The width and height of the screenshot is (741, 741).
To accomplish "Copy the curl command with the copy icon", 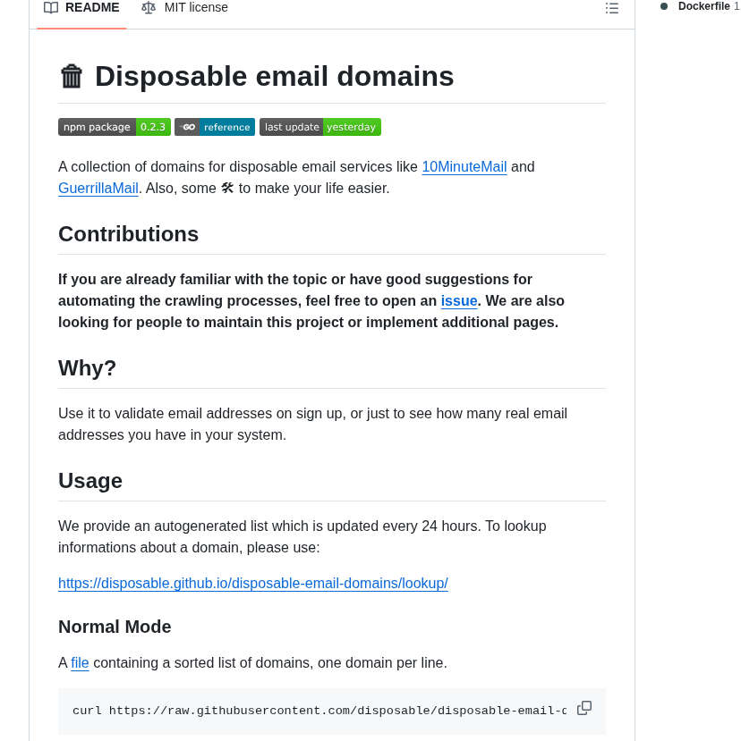I will [584, 708].
